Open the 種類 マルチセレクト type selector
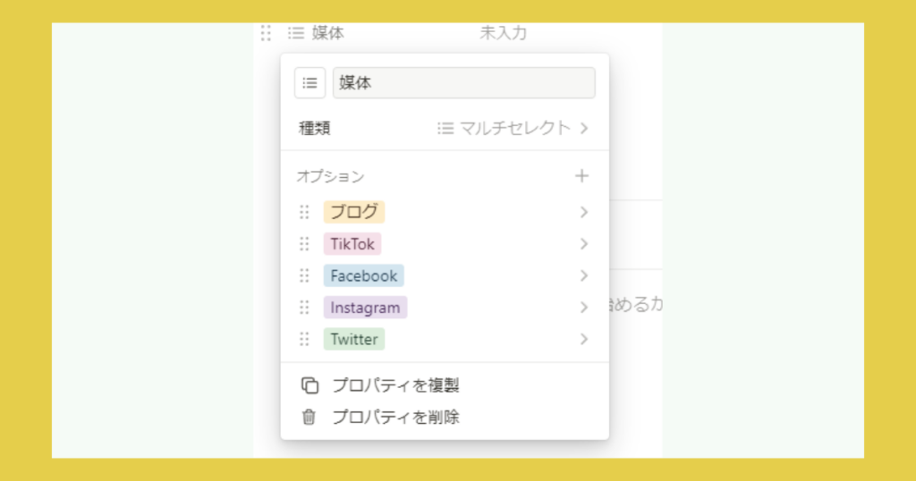Screen dimensions: 916x481 (x=513, y=128)
